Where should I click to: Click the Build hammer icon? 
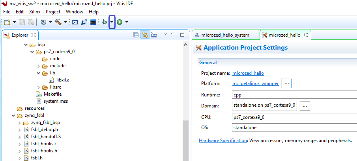pyautogui.click(x=58, y=22)
